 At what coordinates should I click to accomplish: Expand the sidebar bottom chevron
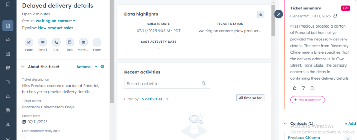[8, 138]
